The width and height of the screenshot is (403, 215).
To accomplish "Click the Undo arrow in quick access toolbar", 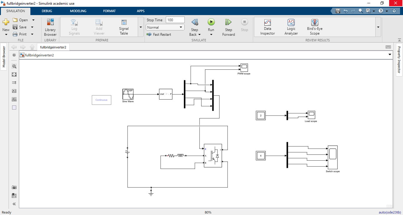I will [x=345, y=11].
